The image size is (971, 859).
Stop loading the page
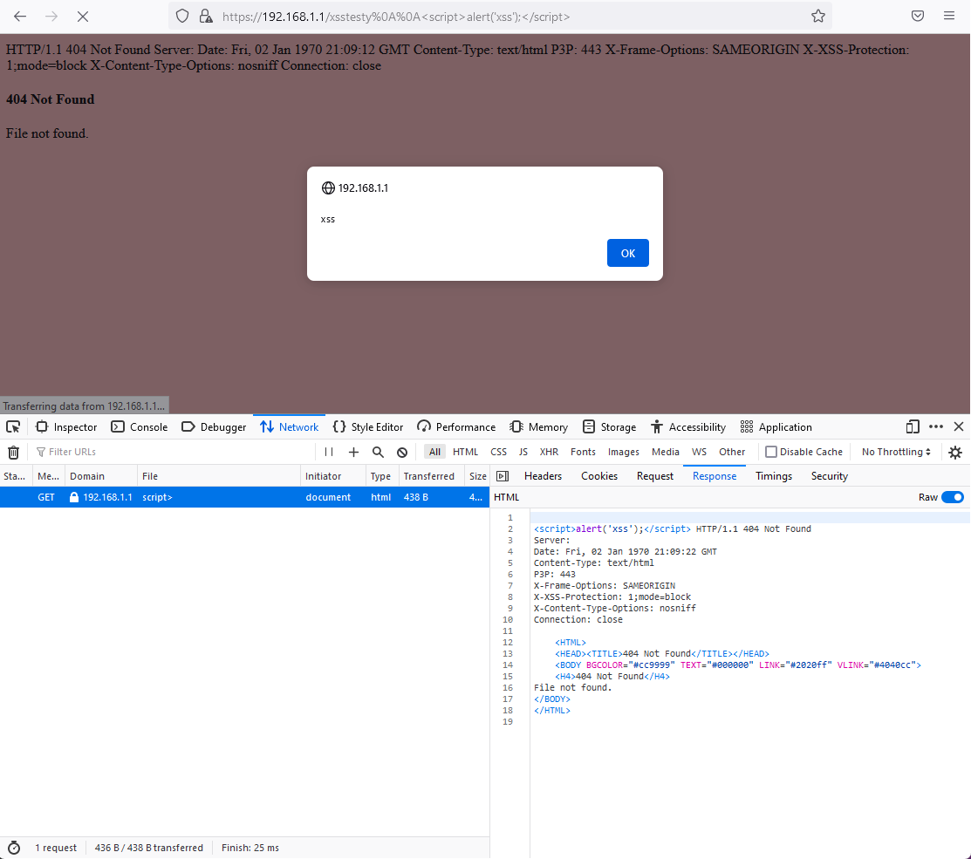pos(82,17)
